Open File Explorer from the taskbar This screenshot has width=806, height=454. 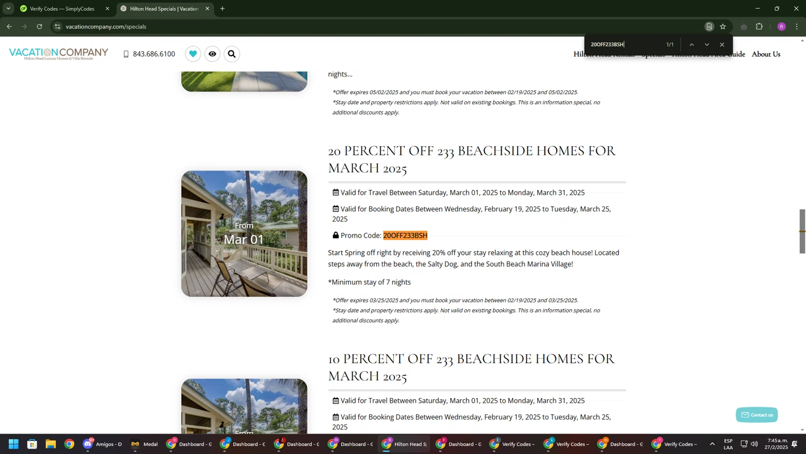coord(51,444)
